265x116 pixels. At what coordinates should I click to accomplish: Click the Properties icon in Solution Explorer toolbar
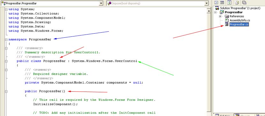click(x=244, y=3)
